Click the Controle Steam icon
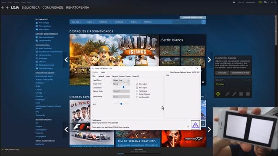The image size is (278, 156). 36,68
